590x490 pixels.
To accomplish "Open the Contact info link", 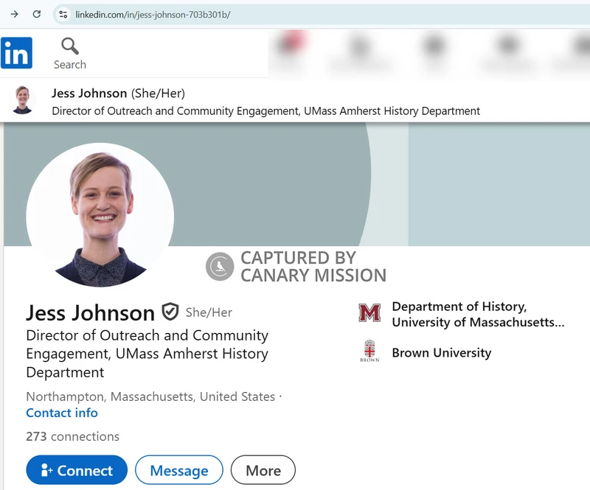I will click(62, 413).
